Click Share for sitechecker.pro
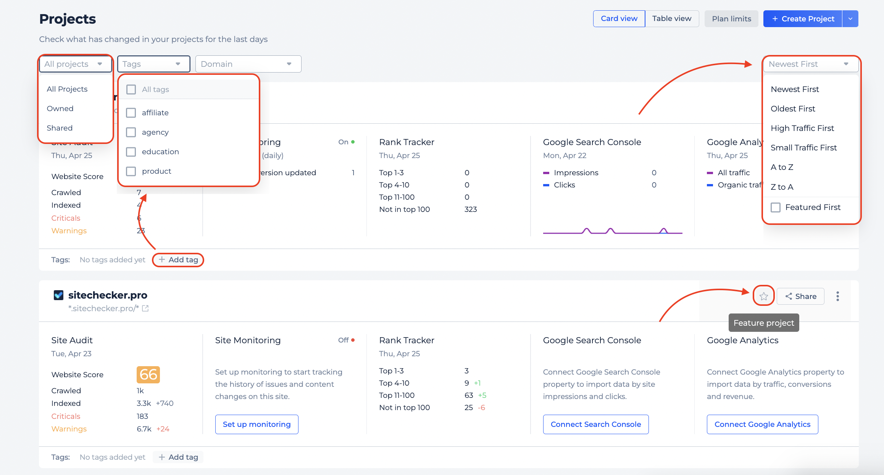The image size is (884, 475). click(800, 296)
